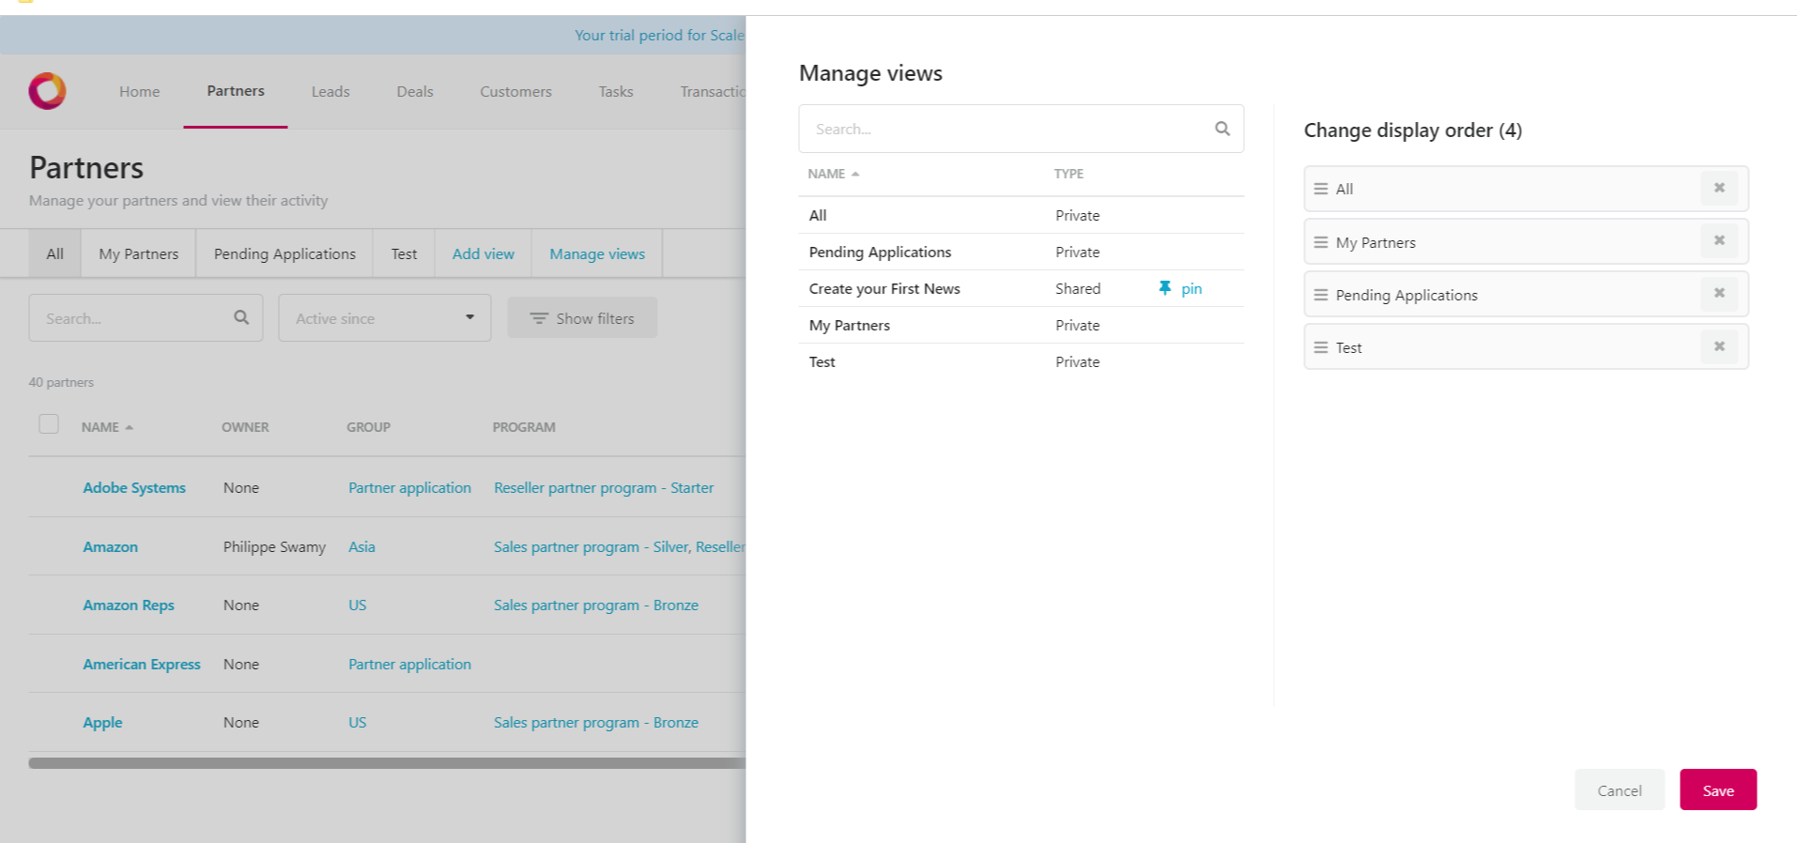Click the TYPE column header

click(x=1068, y=174)
